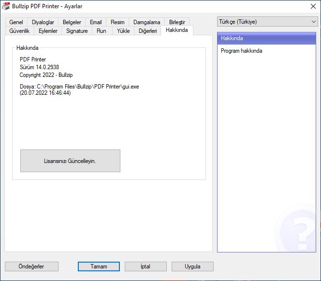This screenshot has width=321, height=281.
Task: Select the Email tab
Action: click(x=96, y=22)
